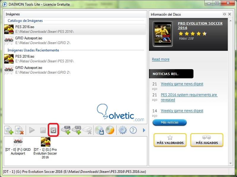Viewport: 237px width, 177px height.
Task: Open PRO EVOLUTION SOCCER 2016 title link
Action: (x=200, y=25)
